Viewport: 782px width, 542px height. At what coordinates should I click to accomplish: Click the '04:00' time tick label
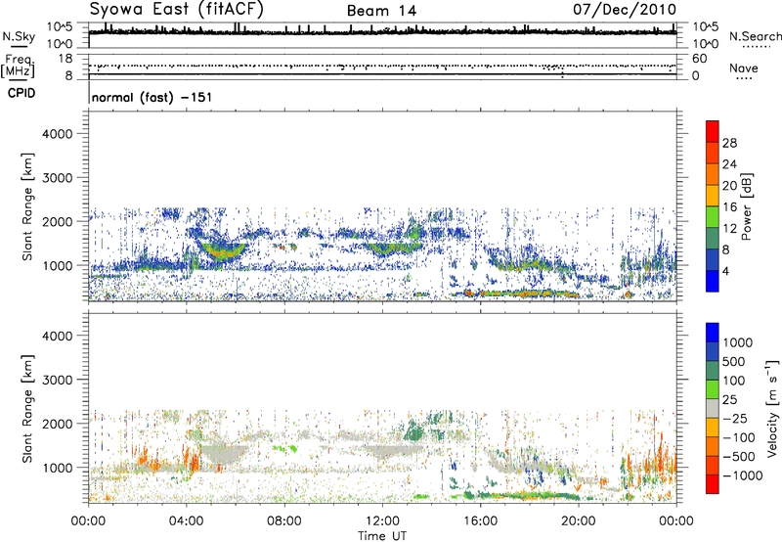(x=186, y=521)
